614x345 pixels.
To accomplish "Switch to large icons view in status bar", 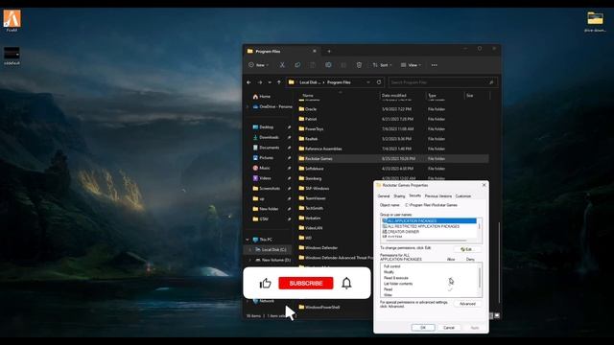I will point(497,315).
